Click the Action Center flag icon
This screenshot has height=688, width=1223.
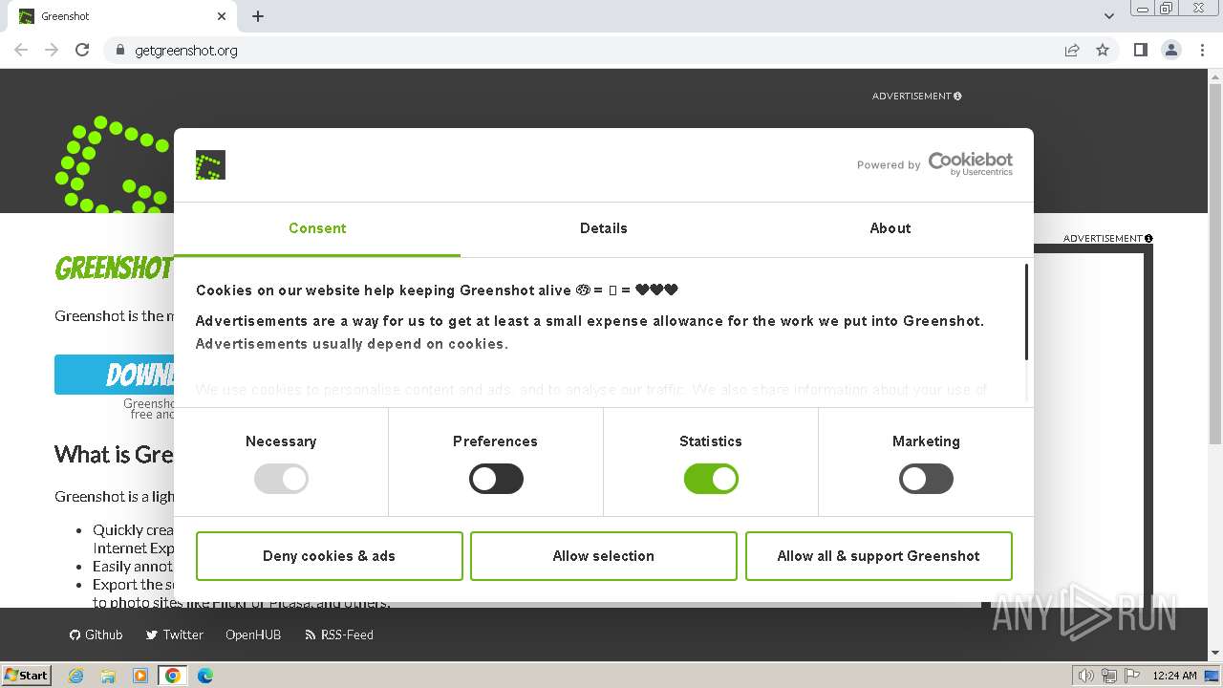coord(1132,676)
